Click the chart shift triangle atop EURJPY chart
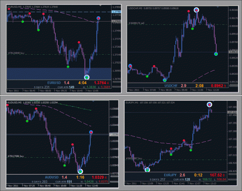 [x=213, y=101]
